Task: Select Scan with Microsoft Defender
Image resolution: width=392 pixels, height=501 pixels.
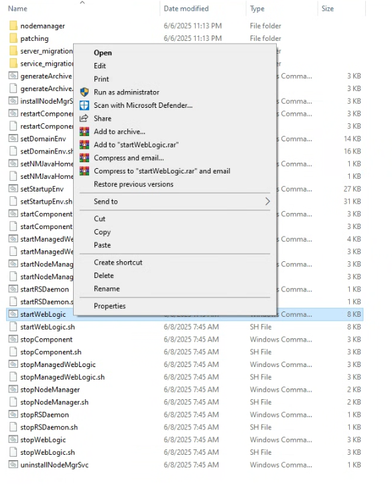Action: tap(143, 105)
